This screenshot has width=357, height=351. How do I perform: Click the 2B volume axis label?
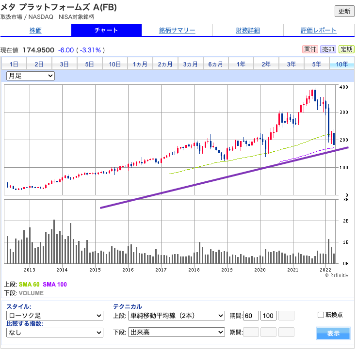[x=346, y=221]
